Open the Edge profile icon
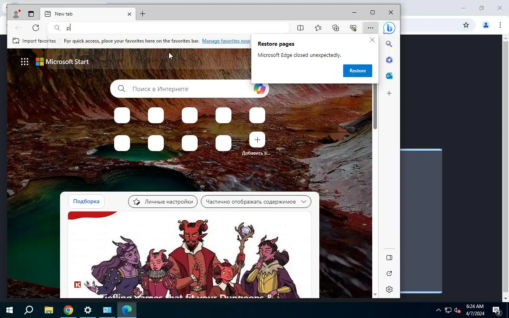 [x=16, y=14]
